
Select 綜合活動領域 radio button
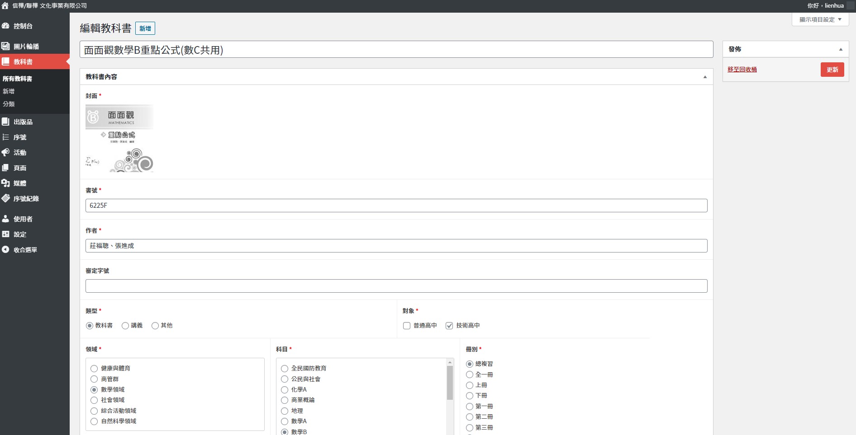coord(94,411)
